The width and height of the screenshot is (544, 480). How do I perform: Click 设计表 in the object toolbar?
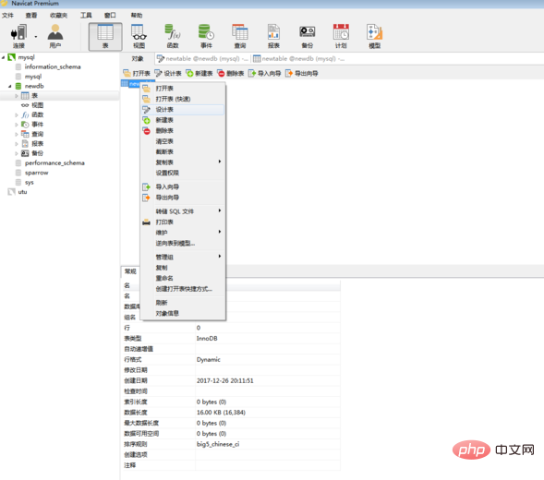pyautogui.click(x=168, y=73)
